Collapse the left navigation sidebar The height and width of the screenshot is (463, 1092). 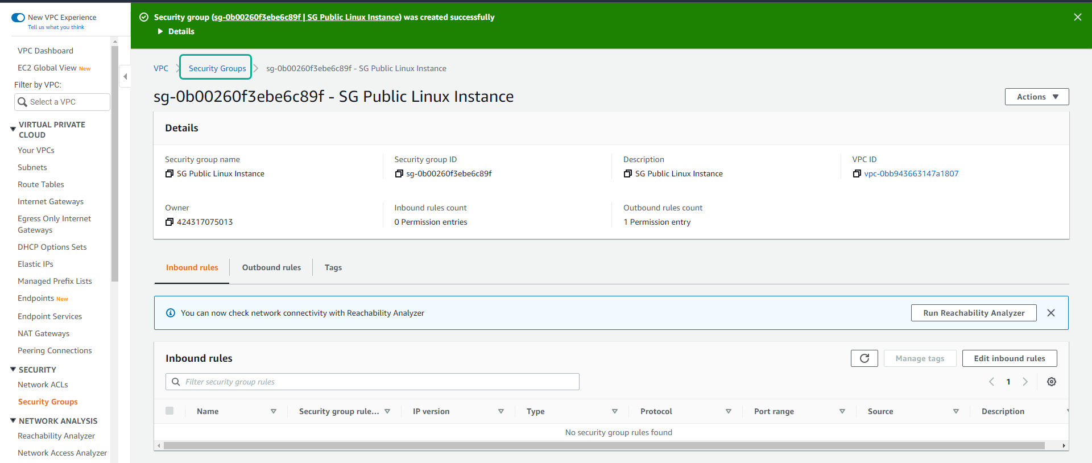pyautogui.click(x=125, y=76)
